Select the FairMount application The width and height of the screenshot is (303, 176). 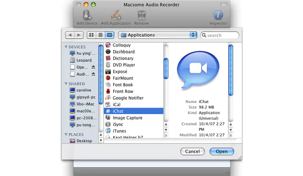point(134,78)
